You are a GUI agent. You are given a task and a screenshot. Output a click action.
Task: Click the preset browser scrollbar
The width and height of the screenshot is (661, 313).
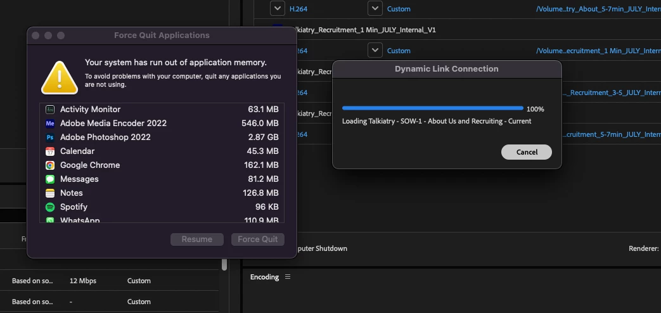[224, 264]
